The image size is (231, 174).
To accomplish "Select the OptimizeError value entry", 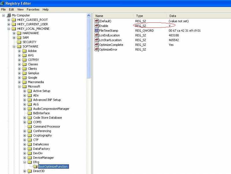I will [x=108, y=50].
